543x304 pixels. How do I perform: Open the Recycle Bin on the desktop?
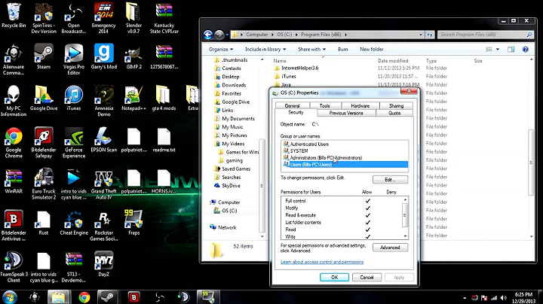14,13
